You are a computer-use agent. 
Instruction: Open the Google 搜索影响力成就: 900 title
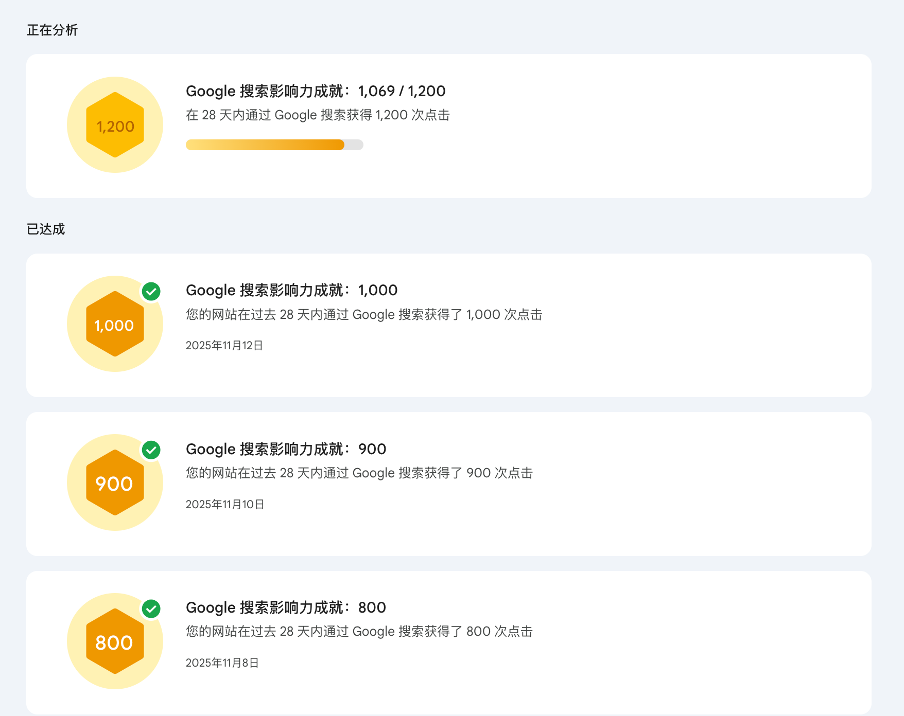tap(286, 449)
